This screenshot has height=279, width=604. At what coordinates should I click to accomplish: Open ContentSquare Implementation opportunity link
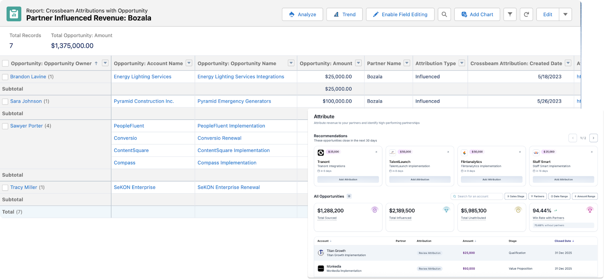pos(234,150)
